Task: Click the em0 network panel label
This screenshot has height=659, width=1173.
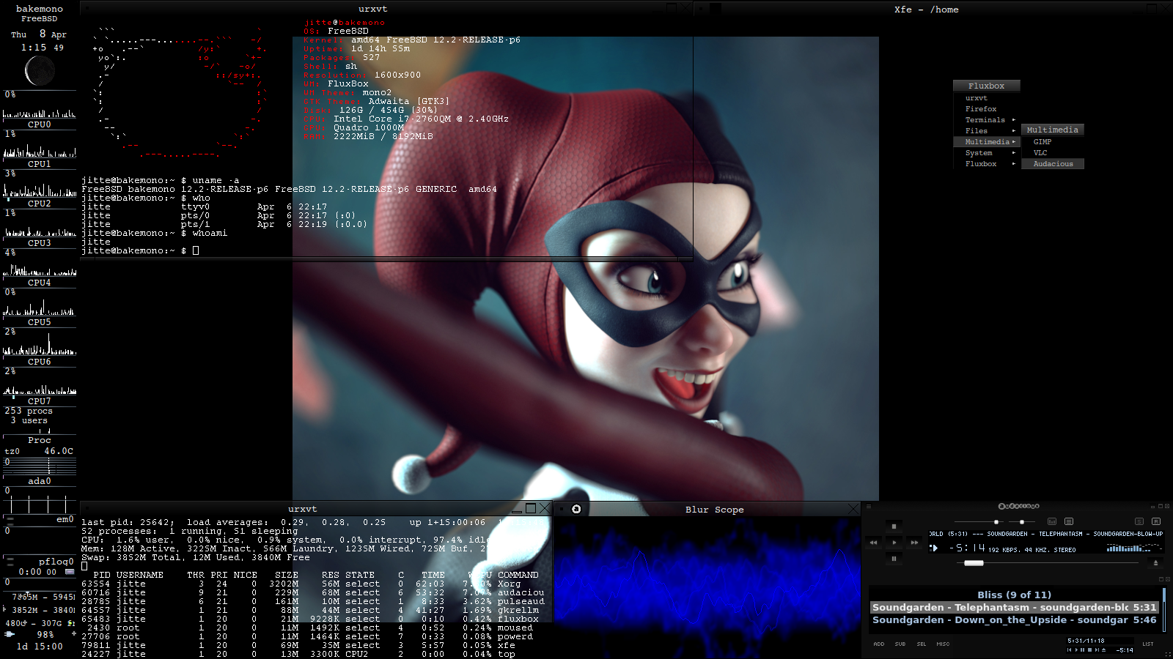Action: tap(65, 519)
